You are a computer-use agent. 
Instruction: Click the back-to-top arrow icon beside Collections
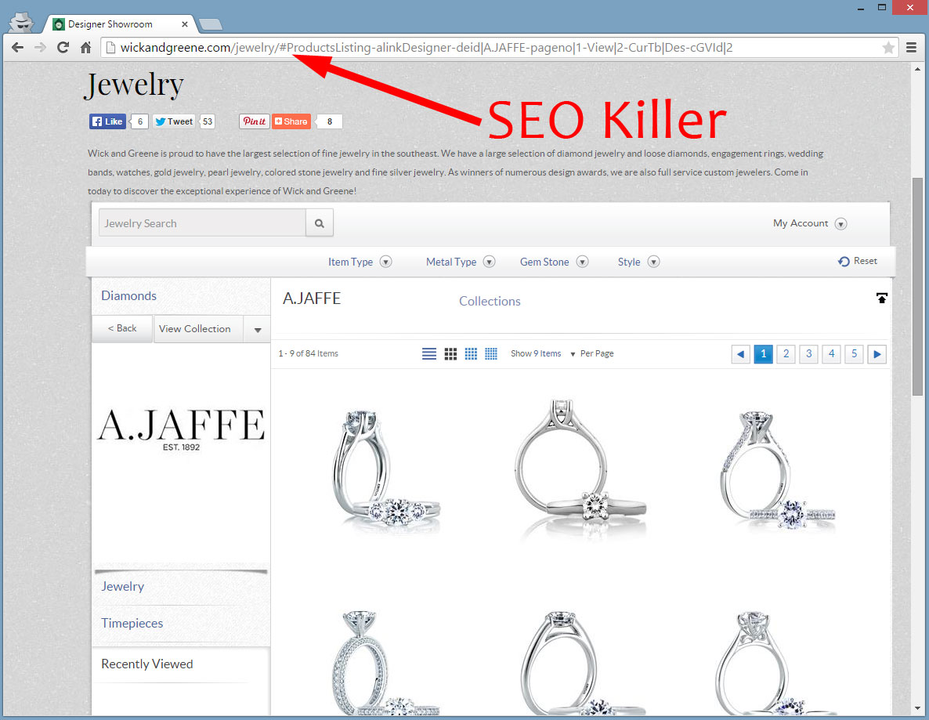(881, 298)
